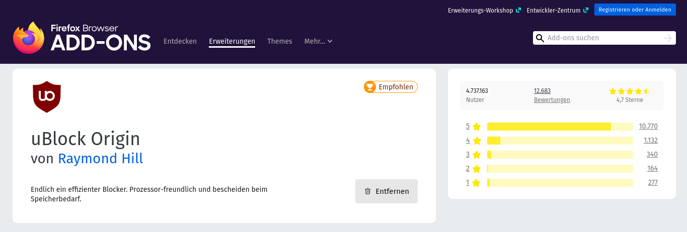The image size is (687, 232).
Task: Click the 4.737.163 Nutzer count
Action: 477,91
